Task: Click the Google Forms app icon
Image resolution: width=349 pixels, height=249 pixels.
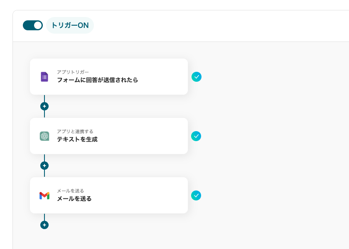Action: click(x=44, y=77)
